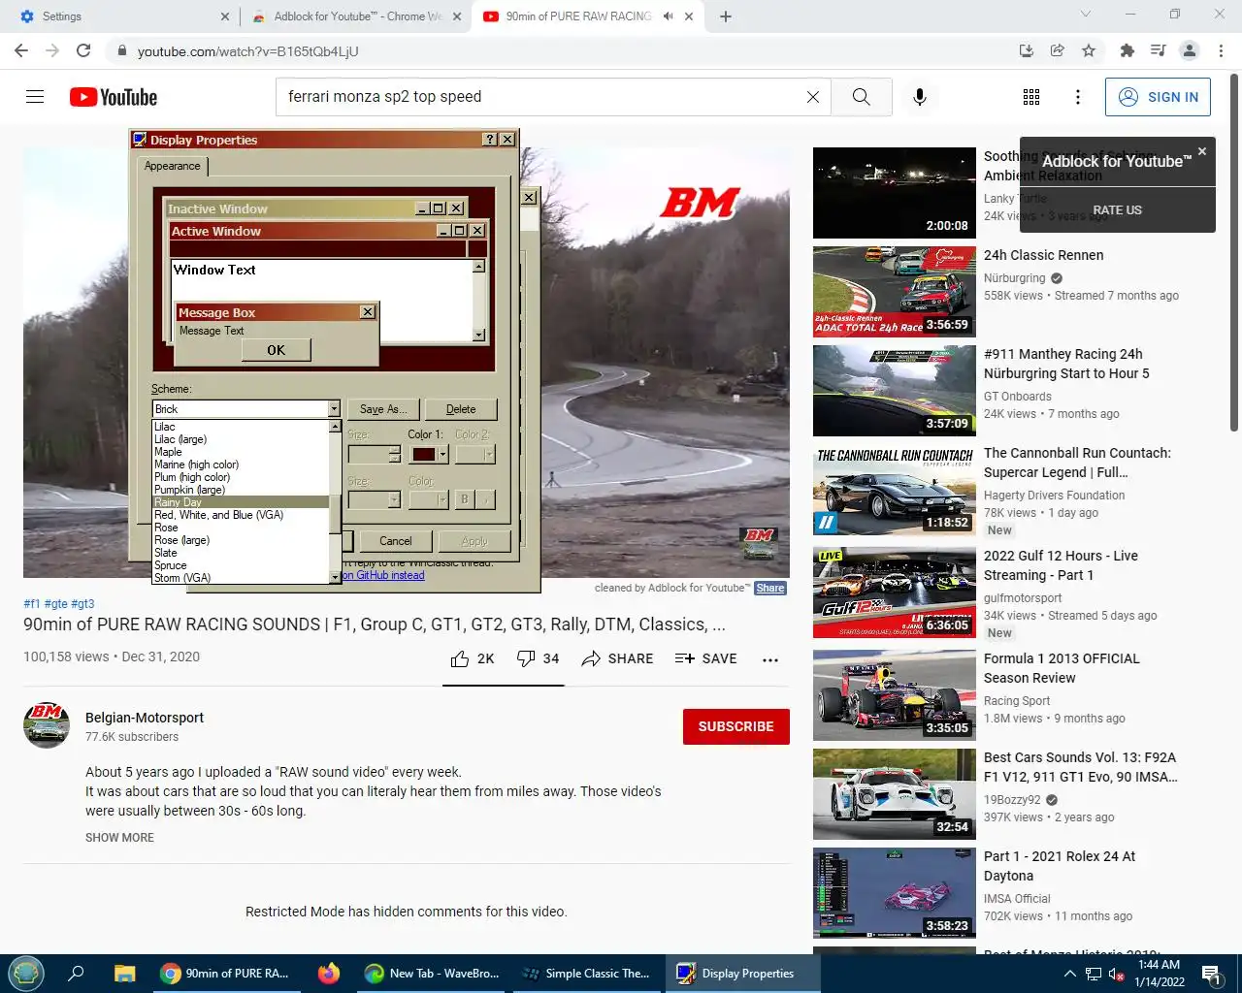This screenshot has height=993, width=1242.
Task: Open Windows Start button
Action: click(25, 973)
